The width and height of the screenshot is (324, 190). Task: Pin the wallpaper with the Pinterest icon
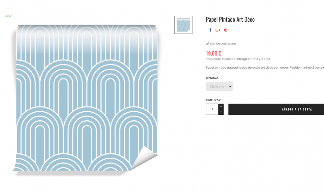tap(226, 30)
